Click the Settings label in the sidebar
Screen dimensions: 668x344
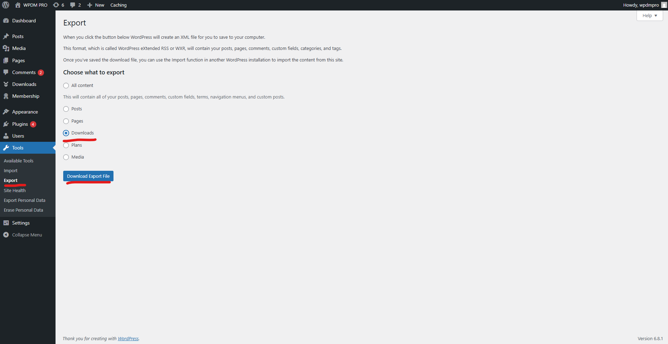[21, 223]
